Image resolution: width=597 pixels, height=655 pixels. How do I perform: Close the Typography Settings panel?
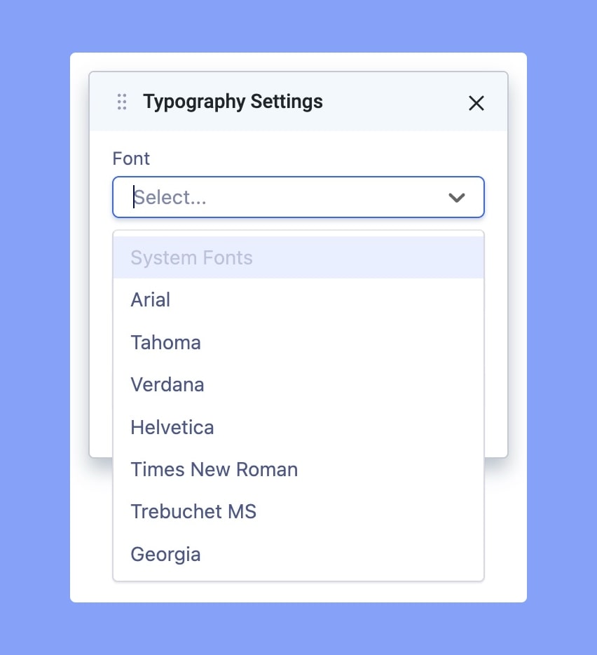click(476, 103)
